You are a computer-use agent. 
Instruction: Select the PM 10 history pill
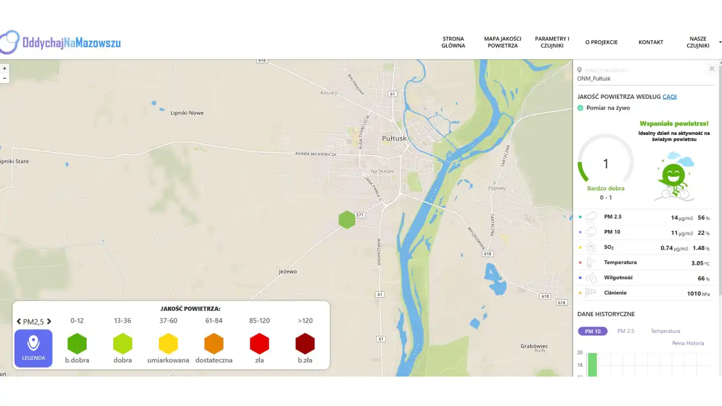point(593,331)
